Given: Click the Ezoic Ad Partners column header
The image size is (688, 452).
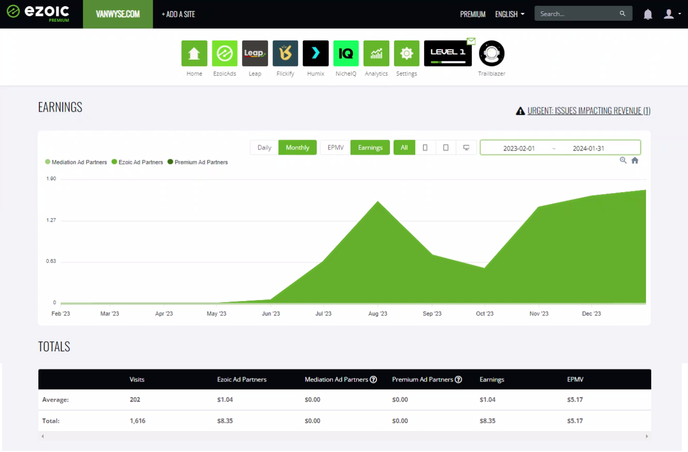Looking at the screenshot, I should [242, 380].
